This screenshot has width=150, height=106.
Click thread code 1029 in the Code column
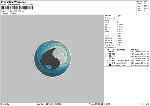pyautogui.click(x=132, y=56)
